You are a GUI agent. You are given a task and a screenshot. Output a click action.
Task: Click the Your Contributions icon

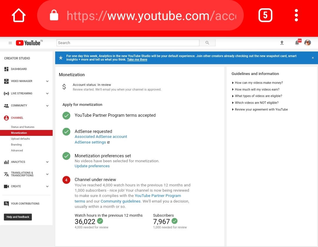click(x=6, y=204)
